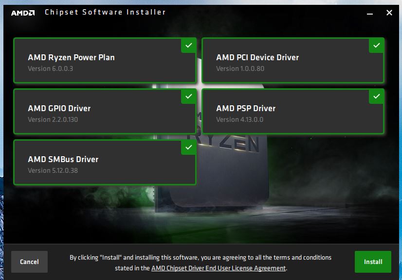Click the 'Chipset Software Installer' title text
This screenshot has width=402, height=280.
point(105,12)
